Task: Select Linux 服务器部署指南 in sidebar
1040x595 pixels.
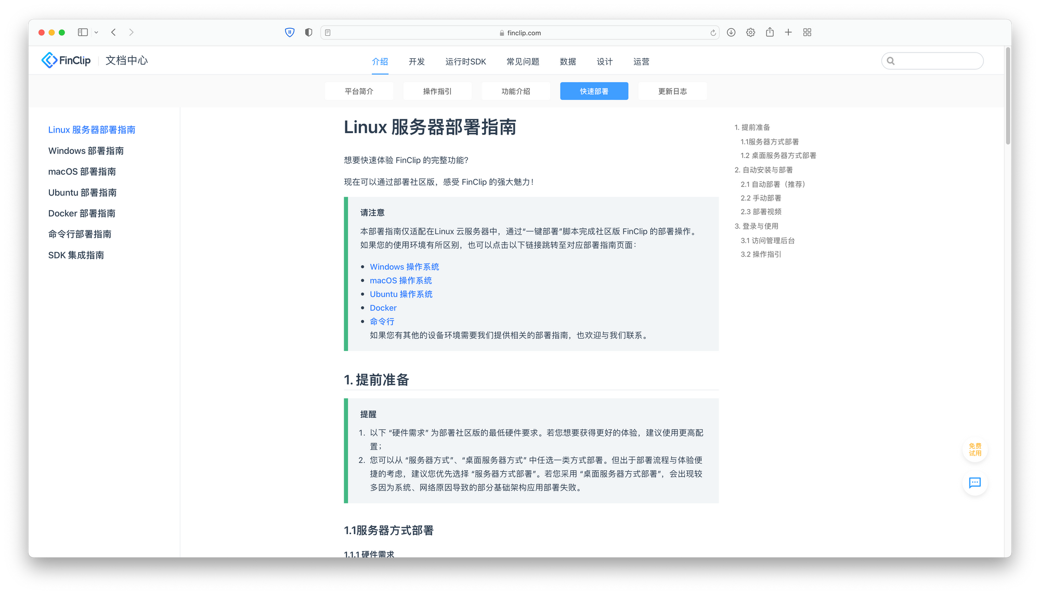Action: (92, 130)
